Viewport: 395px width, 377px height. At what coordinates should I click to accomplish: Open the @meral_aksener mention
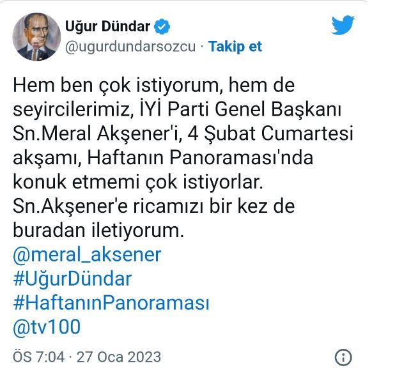(x=87, y=254)
